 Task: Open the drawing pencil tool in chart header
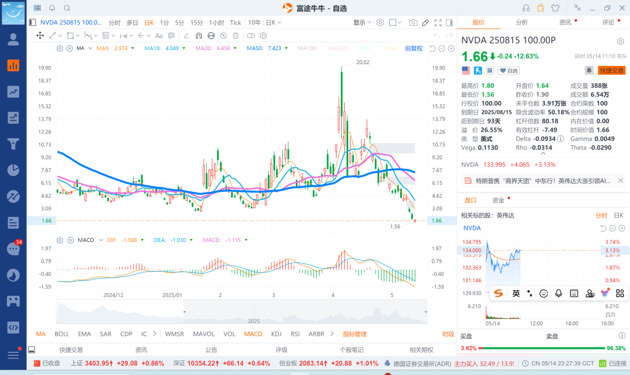point(425,23)
